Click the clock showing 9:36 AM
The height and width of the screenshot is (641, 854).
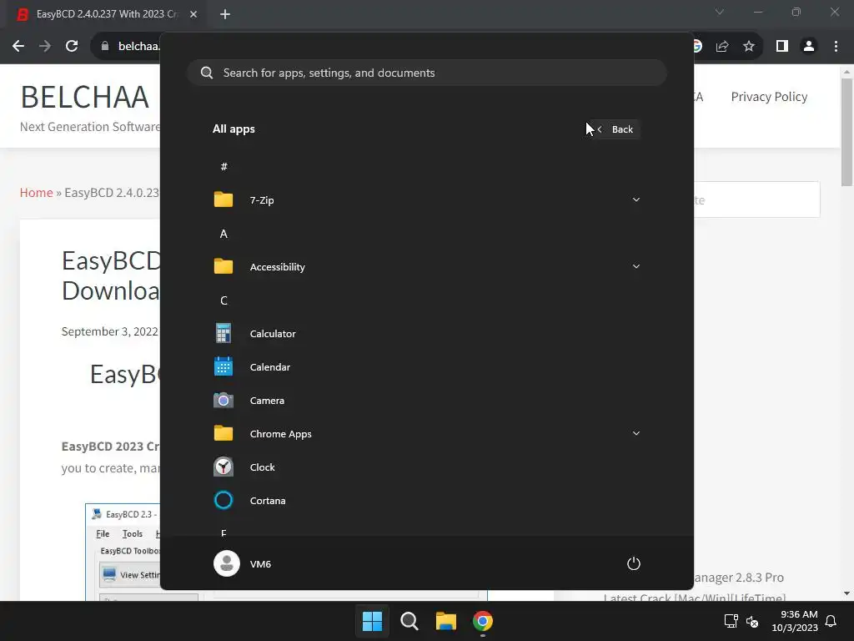pyautogui.click(x=799, y=614)
